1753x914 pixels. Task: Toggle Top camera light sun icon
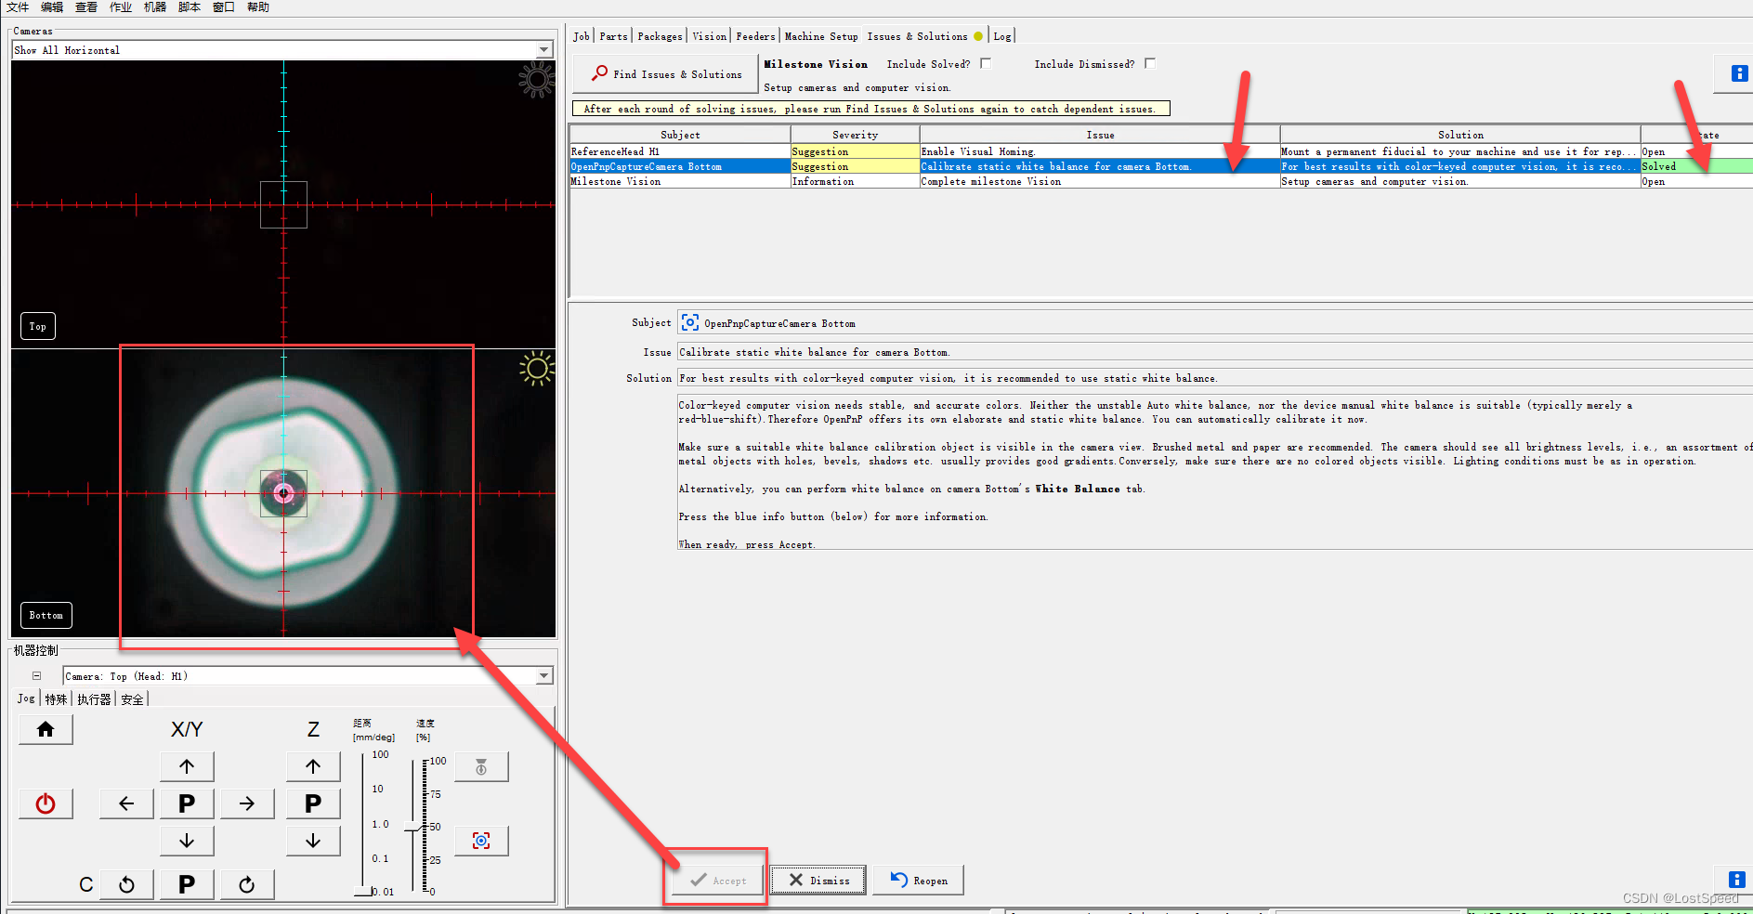click(x=537, y=80)
